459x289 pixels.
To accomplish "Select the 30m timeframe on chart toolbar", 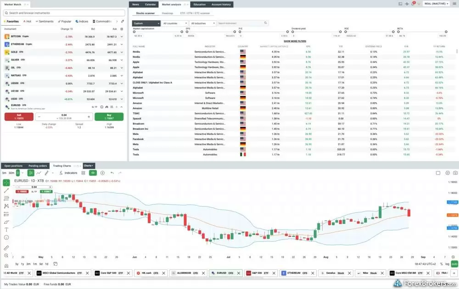I will tap(11, 173).
